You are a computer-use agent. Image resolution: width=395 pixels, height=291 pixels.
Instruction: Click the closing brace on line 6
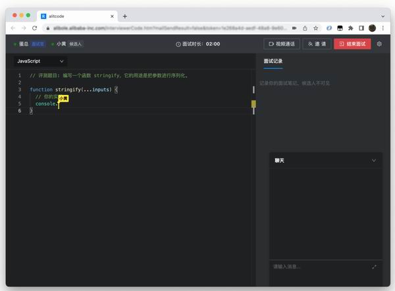coord(31,111)
